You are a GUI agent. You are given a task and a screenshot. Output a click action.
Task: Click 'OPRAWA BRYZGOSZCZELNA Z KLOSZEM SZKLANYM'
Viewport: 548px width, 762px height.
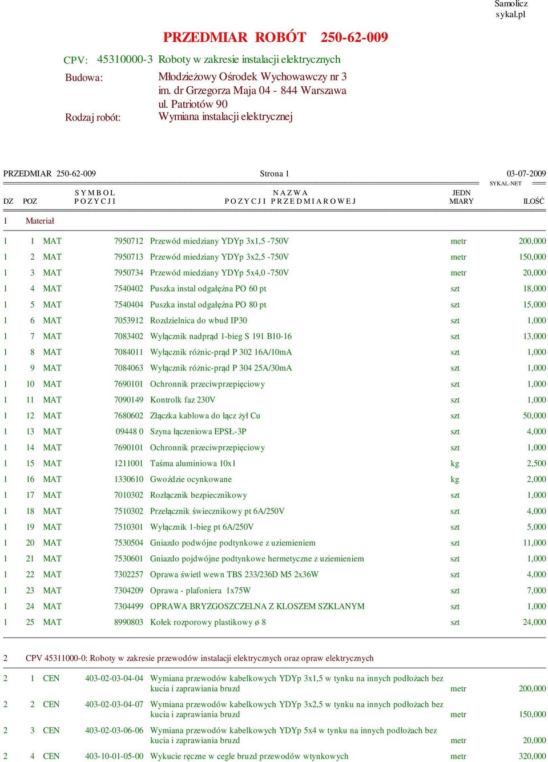pos(257,606)
